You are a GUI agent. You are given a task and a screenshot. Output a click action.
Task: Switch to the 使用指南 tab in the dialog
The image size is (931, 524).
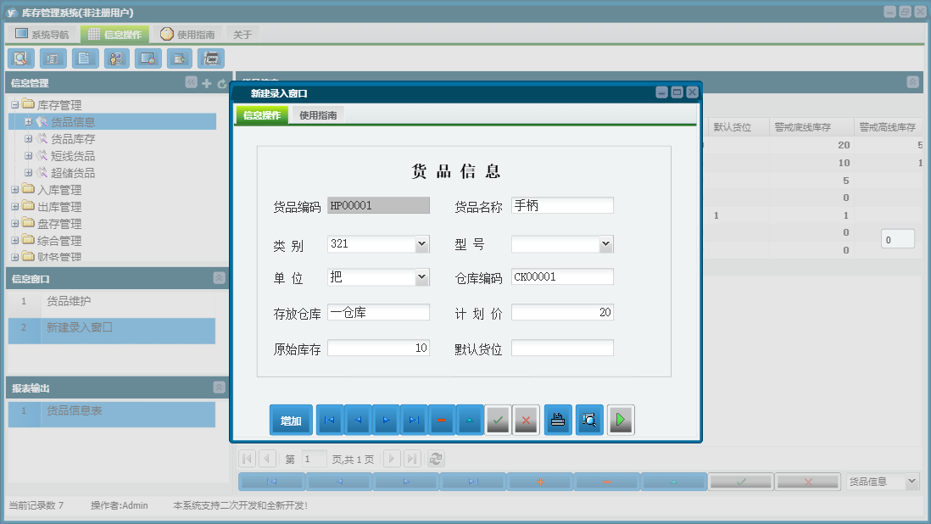tap(317, 115)
